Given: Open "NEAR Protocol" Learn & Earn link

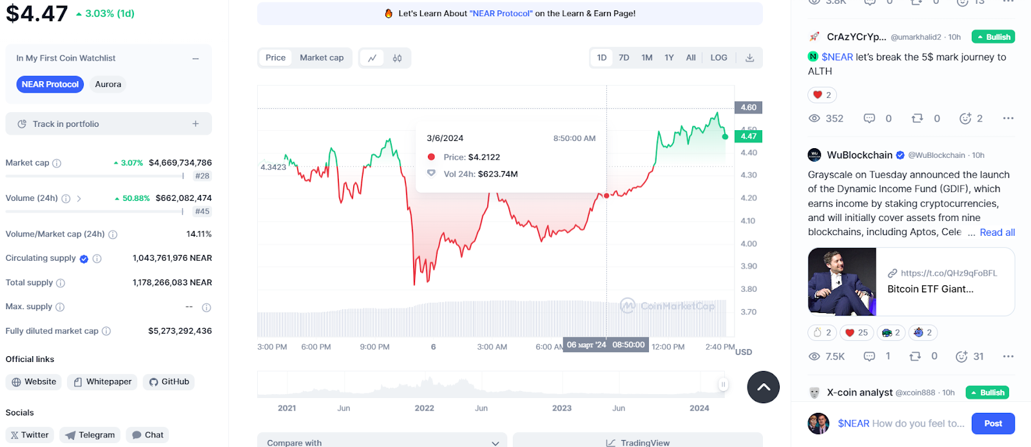Looking at the screenshot, I should 501,14.
